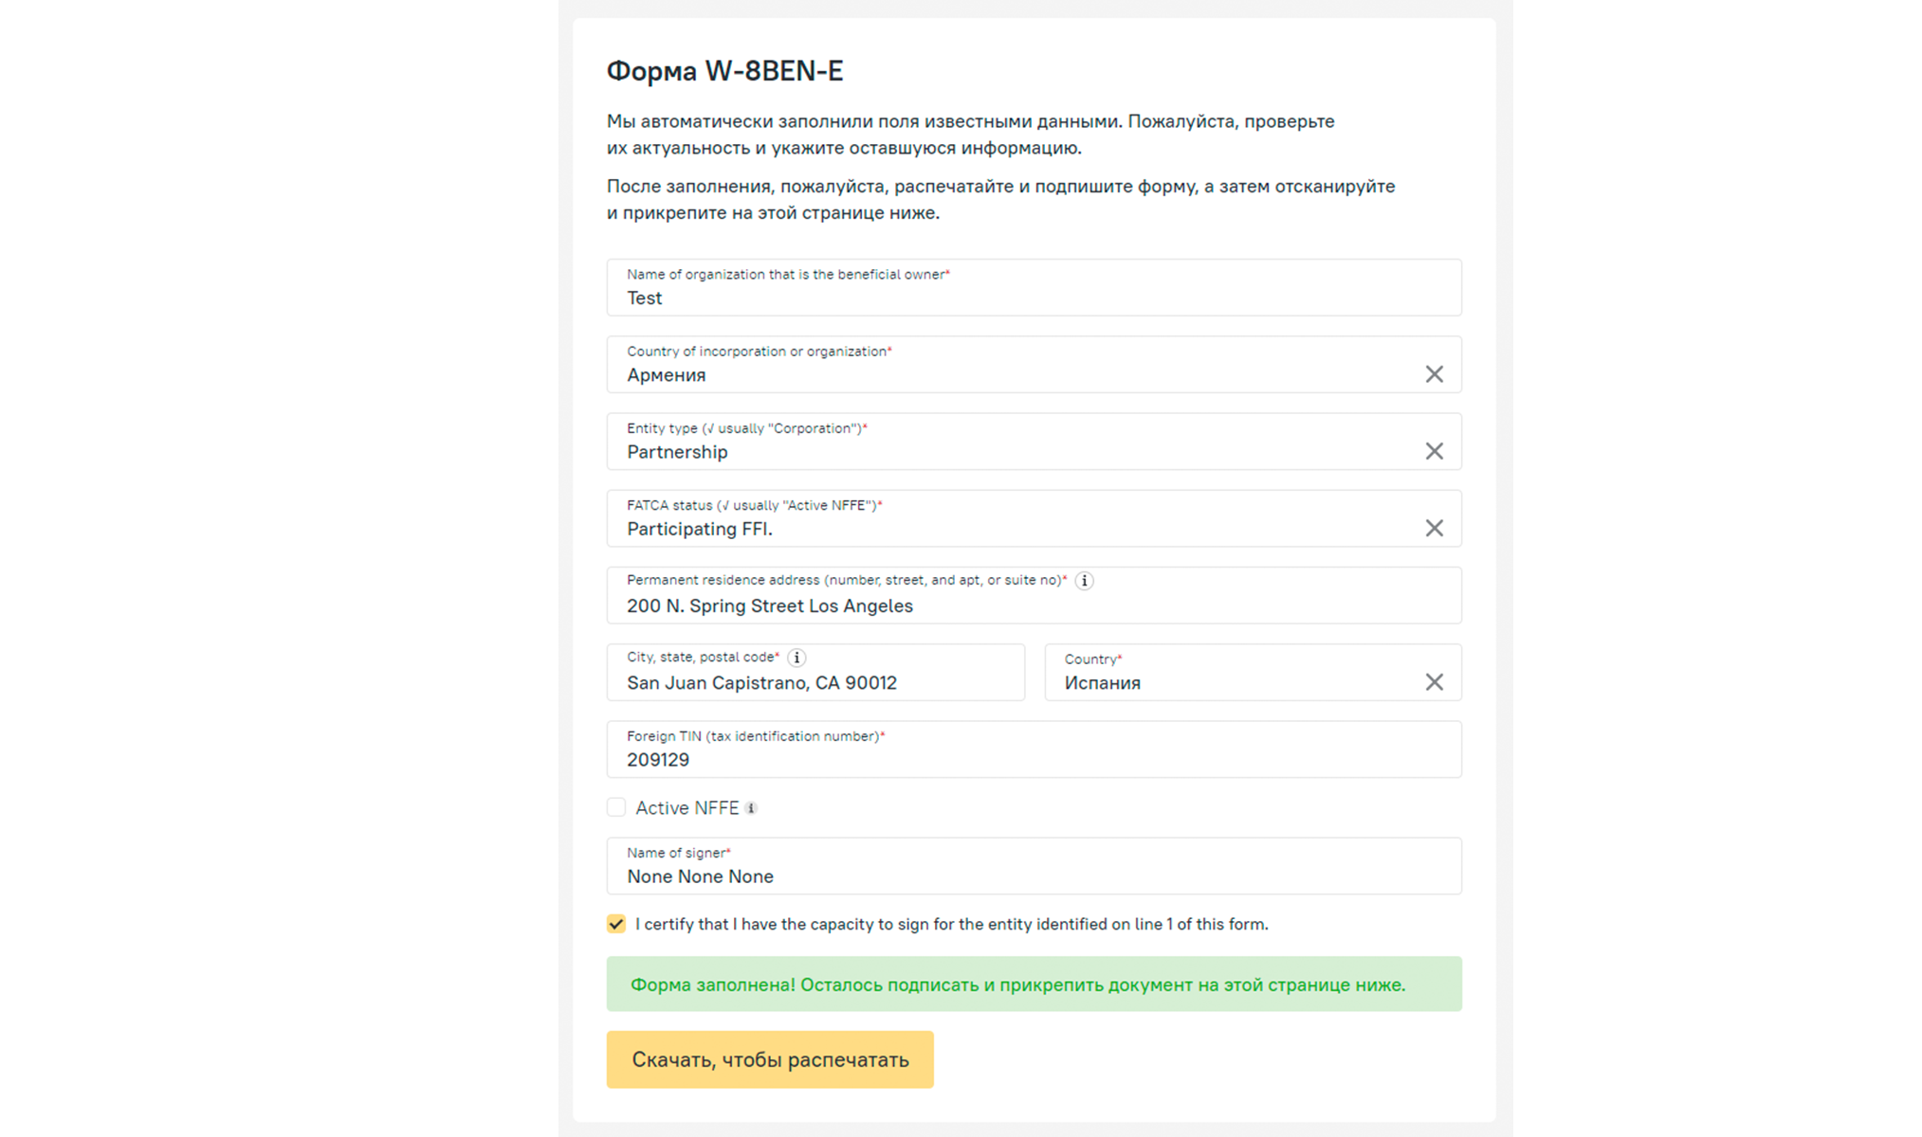Click into Permanent residence address field

pyautogui.click(x=1034, y=605)
